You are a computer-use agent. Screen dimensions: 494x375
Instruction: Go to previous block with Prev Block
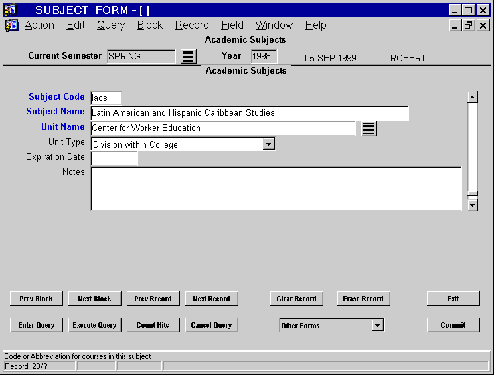(37, 299)
